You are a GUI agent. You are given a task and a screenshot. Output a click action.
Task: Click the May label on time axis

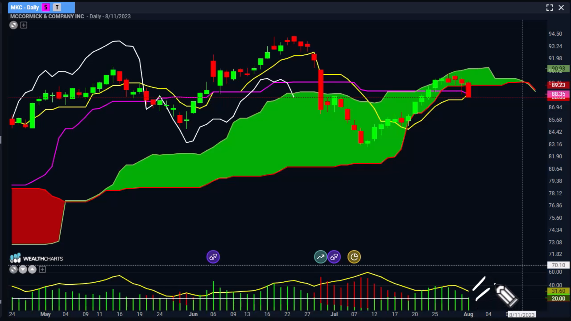46,314
